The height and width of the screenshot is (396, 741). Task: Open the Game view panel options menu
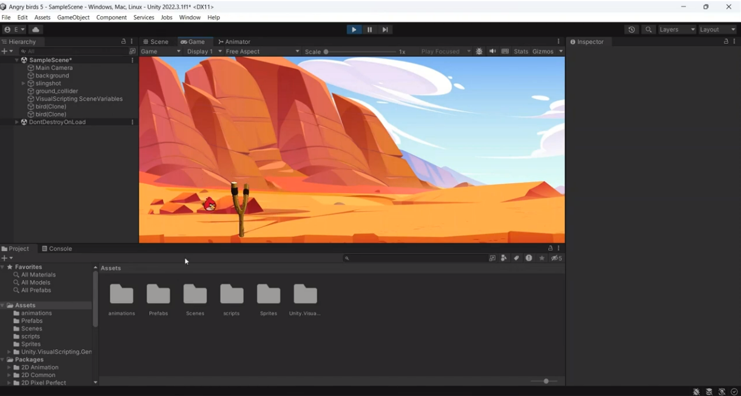(x=558, y=41)
